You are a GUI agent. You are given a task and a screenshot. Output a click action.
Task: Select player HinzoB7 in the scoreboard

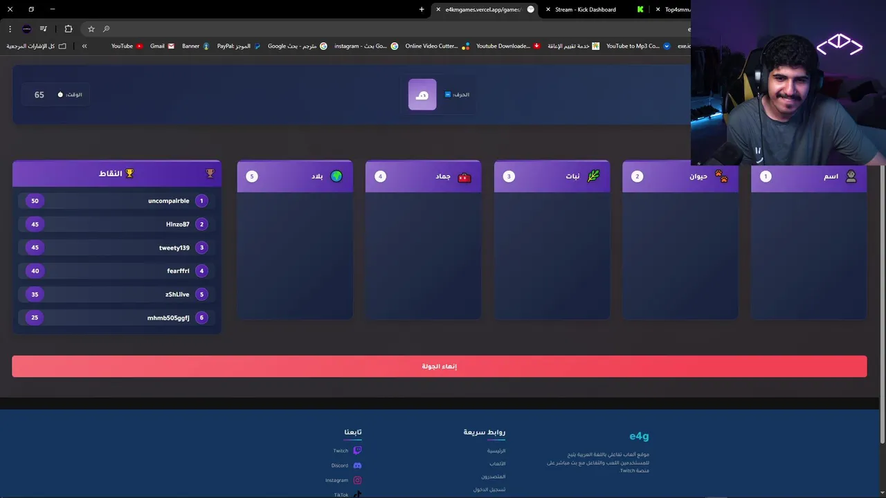116,224
